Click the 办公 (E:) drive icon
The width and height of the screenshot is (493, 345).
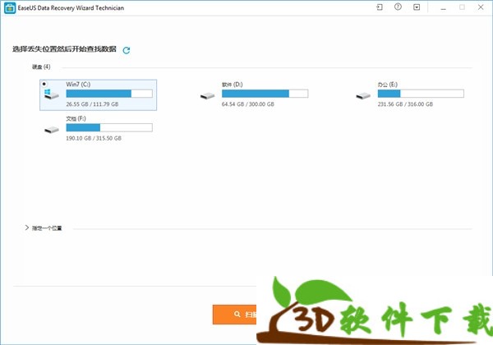pos(363,95)
